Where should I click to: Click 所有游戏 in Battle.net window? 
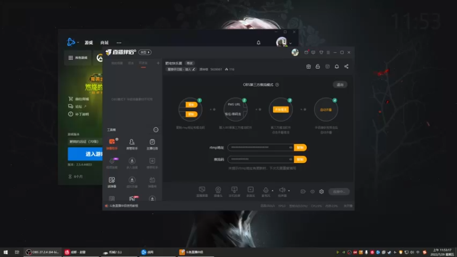(78, 58)
